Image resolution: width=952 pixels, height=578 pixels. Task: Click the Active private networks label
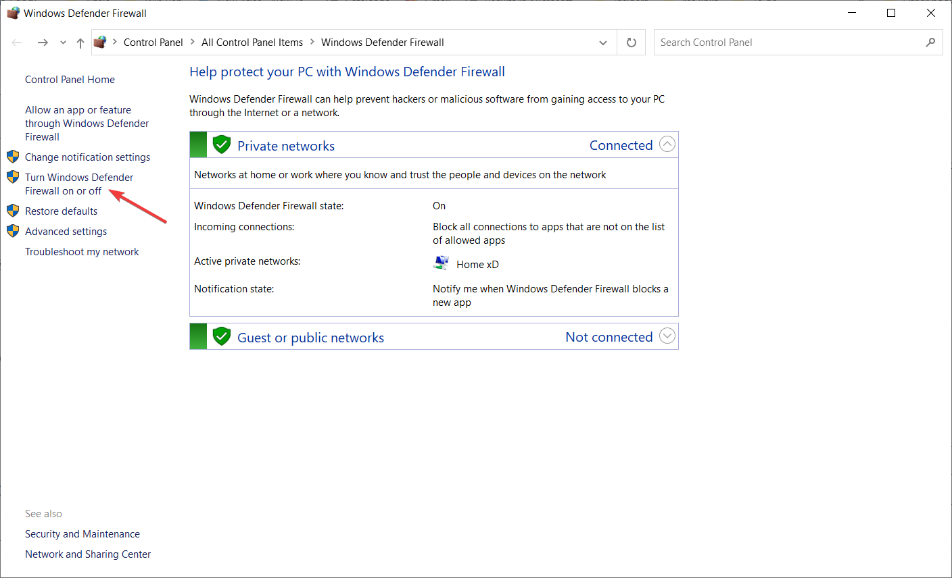(x=247, y=261)
